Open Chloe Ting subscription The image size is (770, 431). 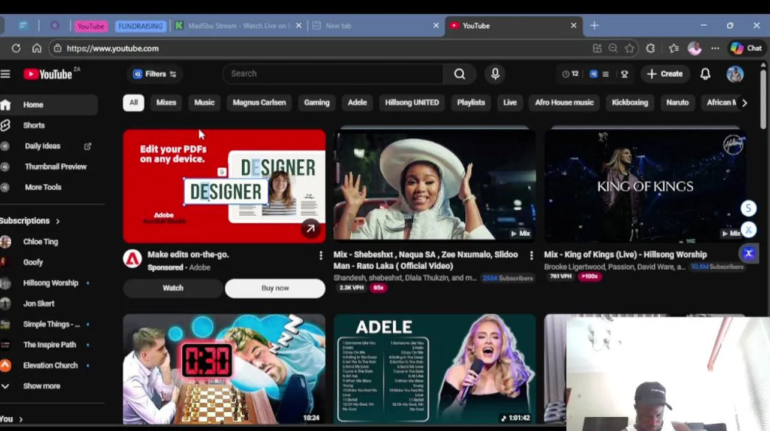click(41, 242)
